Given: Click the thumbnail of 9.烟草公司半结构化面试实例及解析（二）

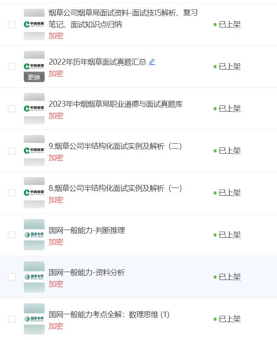Looking at the screenshot, I should (34, 151).
